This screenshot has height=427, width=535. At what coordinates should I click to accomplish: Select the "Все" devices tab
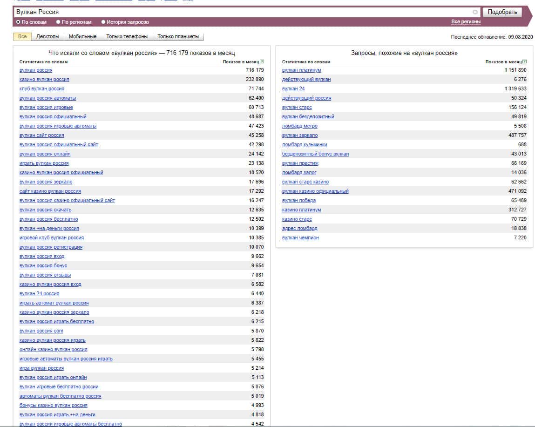tap(22, 37)
